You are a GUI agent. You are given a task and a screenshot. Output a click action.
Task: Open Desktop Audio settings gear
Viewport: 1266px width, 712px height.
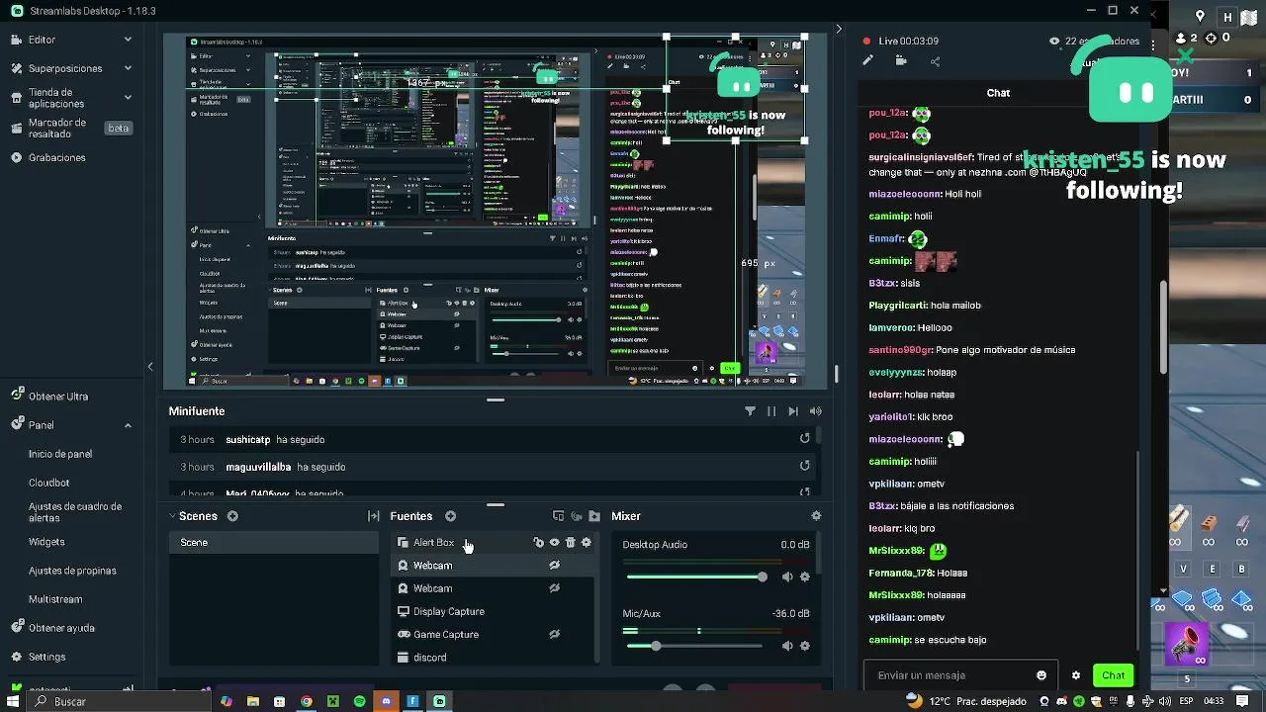[805, 577]
